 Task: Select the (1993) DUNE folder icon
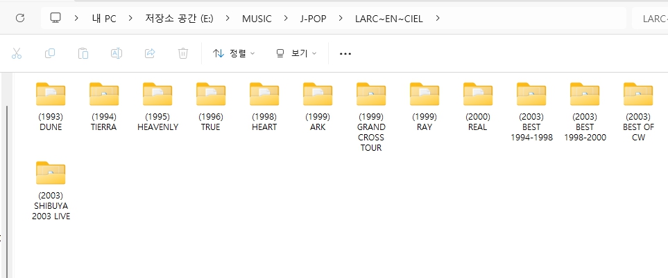[51, 94]
